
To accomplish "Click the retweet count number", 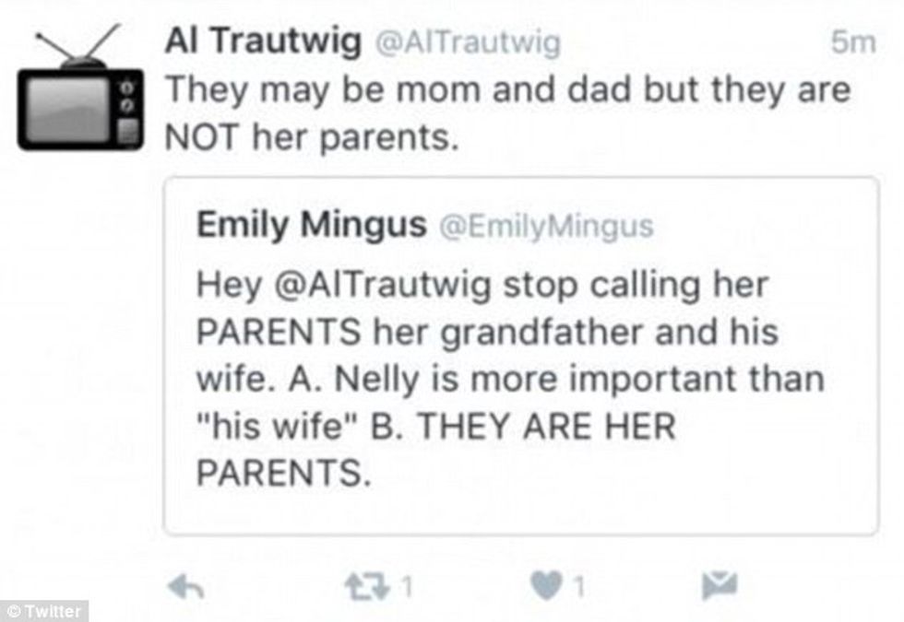I will [402, 588].
